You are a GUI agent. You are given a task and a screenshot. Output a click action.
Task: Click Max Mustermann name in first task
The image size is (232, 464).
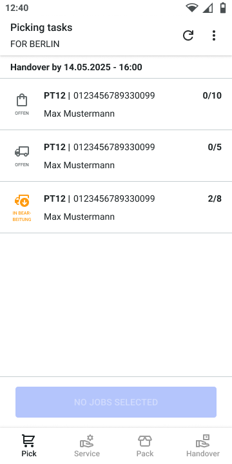coord(79,113)
